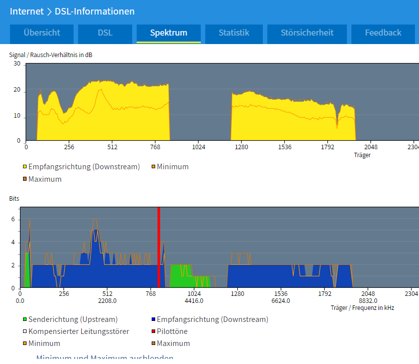Click the blue Empfangsrichtung legend swatch under the Bits chart

point(153,319)
